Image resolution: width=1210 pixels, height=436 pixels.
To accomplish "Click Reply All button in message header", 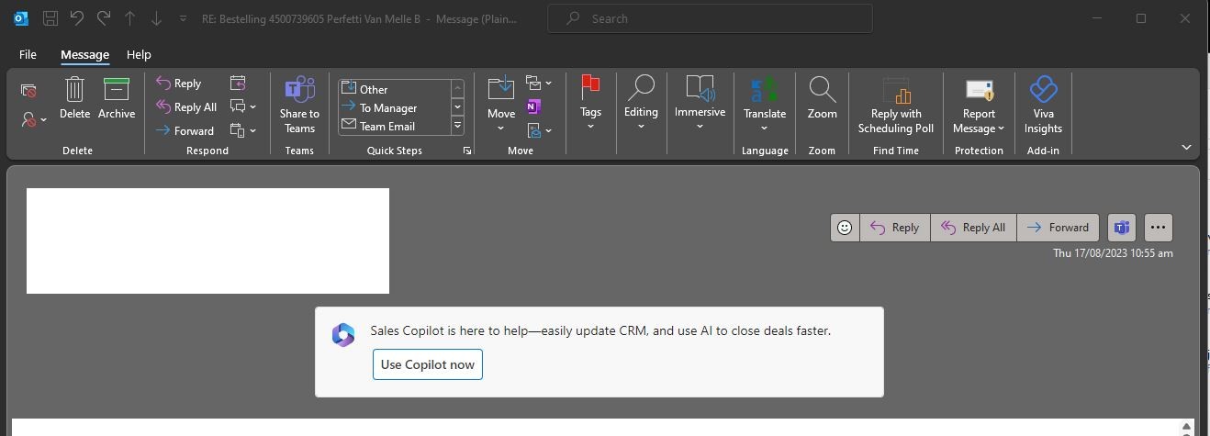I will [973, 228].
